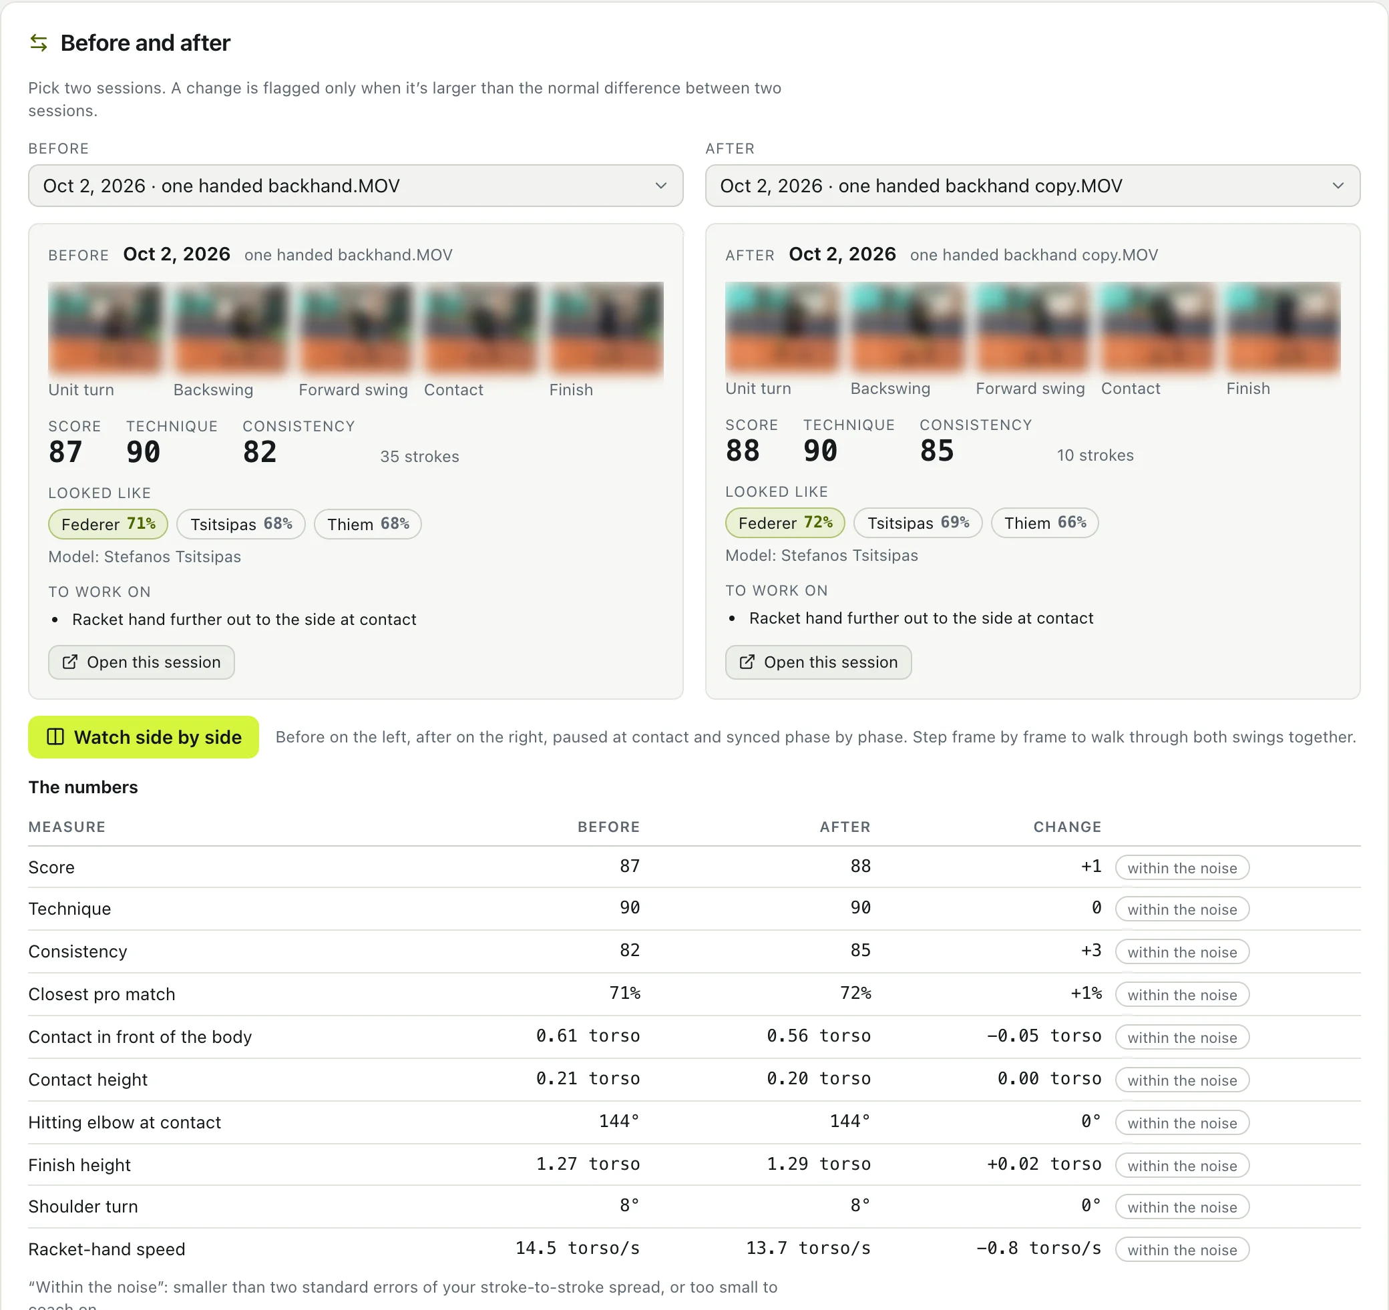Viewport: 1389px width, 1310px height.
Task: Select the AFTER Contact thumbnail
Action: 1158,326
